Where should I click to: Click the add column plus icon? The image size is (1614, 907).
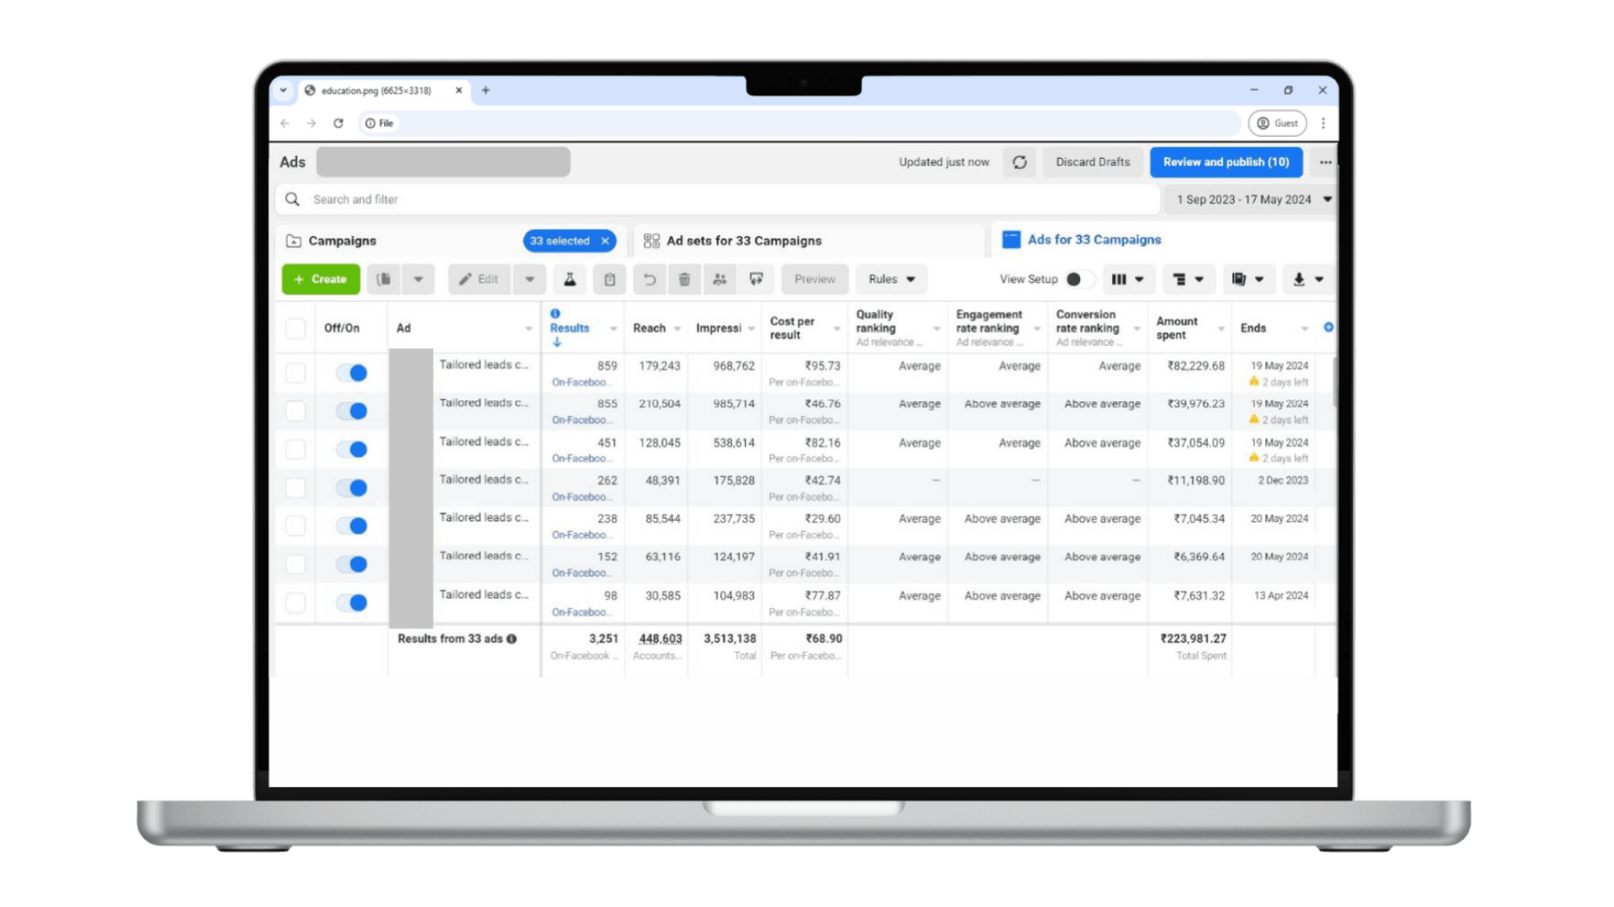point(1328,328)
